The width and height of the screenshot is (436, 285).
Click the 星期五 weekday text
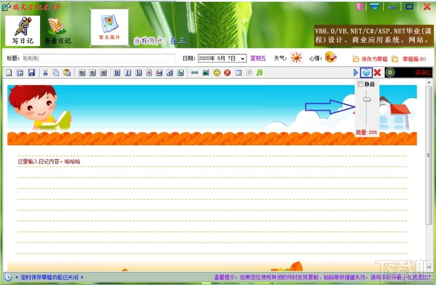(x=258, y=58)
